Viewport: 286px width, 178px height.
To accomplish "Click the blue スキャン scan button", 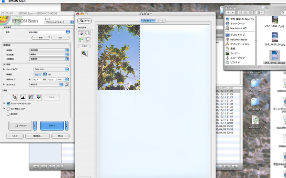I will [x=52, y=126].
